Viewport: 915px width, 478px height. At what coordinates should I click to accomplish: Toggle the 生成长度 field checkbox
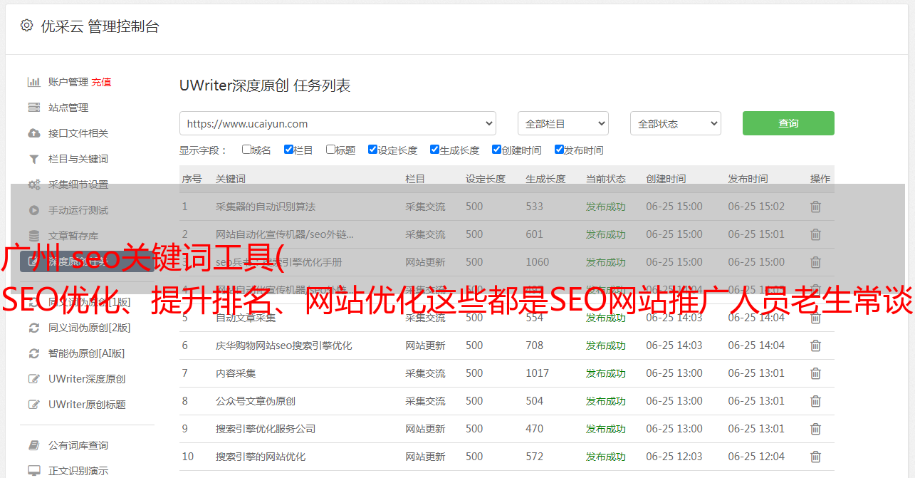pyautogui.click(x=434, y=150)
